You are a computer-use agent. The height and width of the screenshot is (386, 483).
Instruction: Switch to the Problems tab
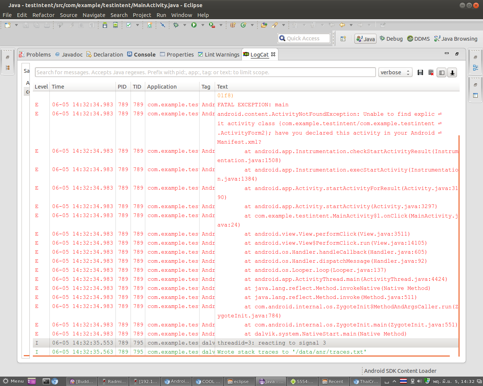pyautogui.click(x=35, y=54)
